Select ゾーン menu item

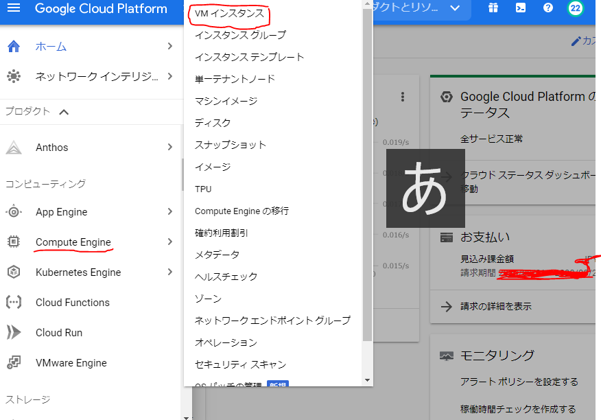pyautogui.click(x=208, y=299)
